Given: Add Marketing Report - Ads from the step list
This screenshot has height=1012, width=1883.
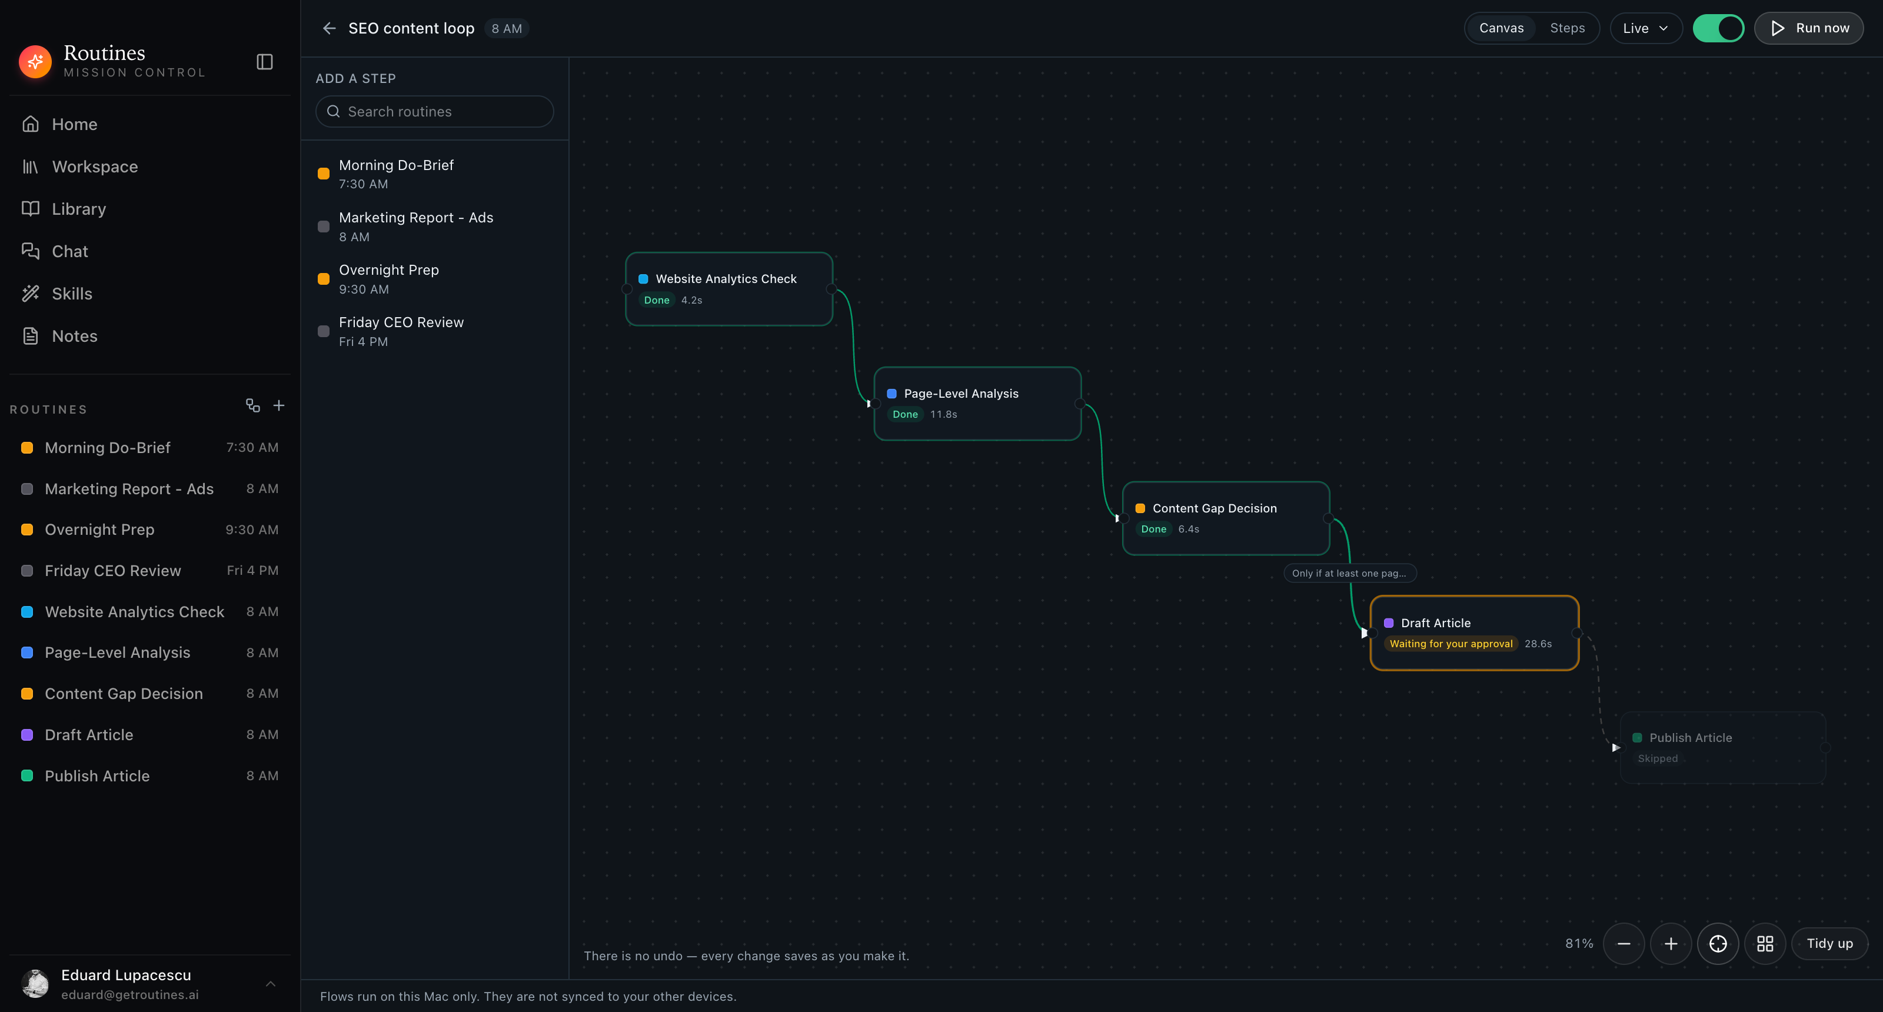Looking at the screenshot, I should (x=435, y=227).
